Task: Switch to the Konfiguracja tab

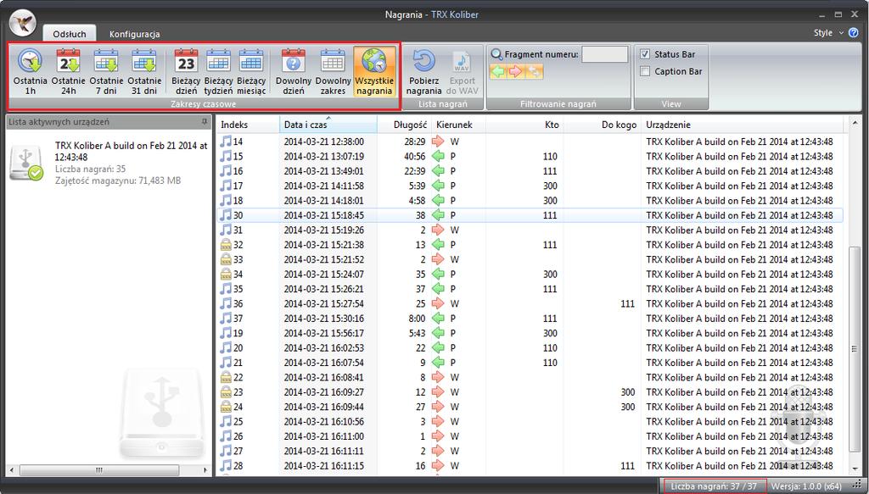Action: [x=135, y=34]
